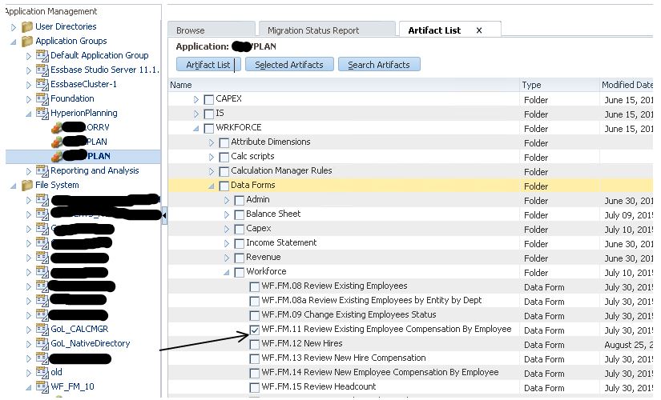The width and height of the screenshot is (661, 400).
Task: Click the User Directories folder icon
Action: click(27, 26)
